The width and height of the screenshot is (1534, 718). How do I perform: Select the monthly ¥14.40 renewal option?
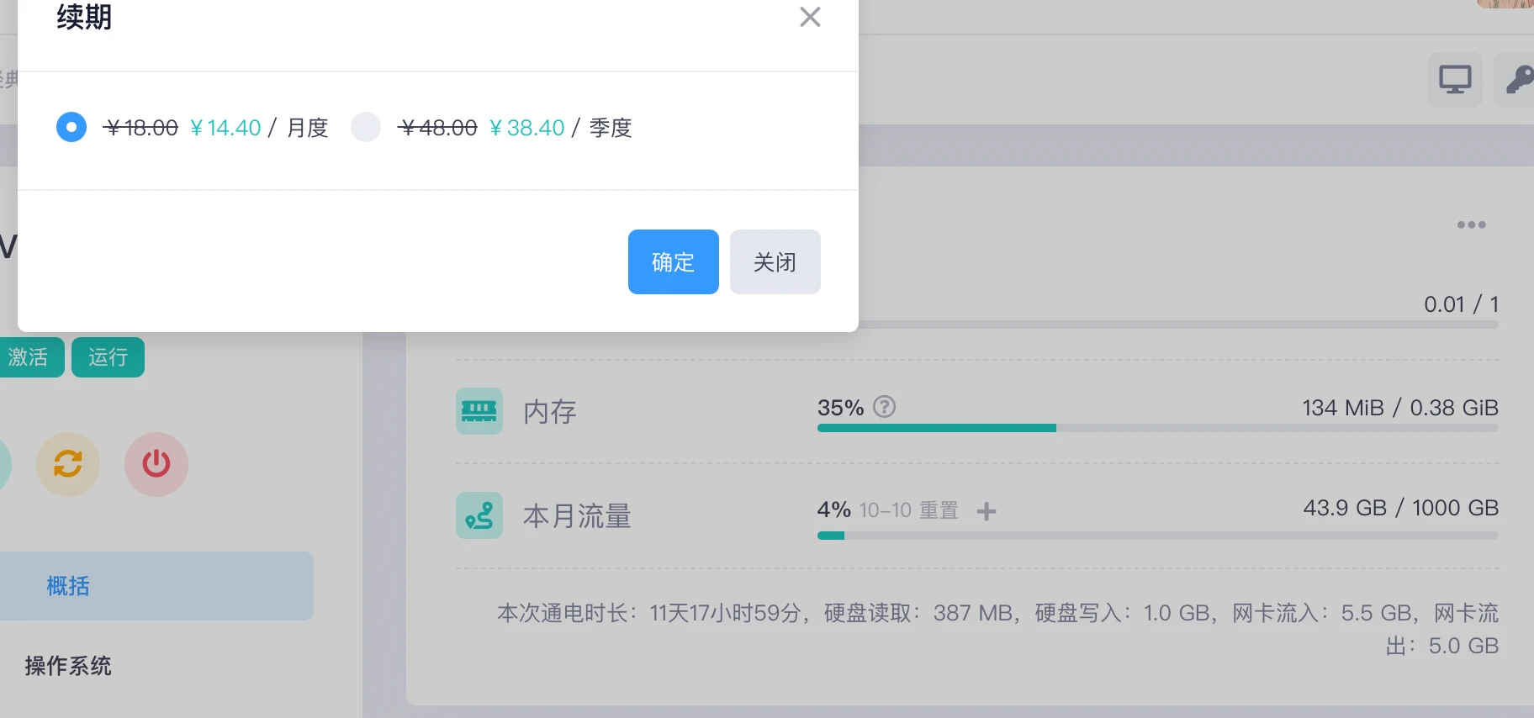(71, 127)
